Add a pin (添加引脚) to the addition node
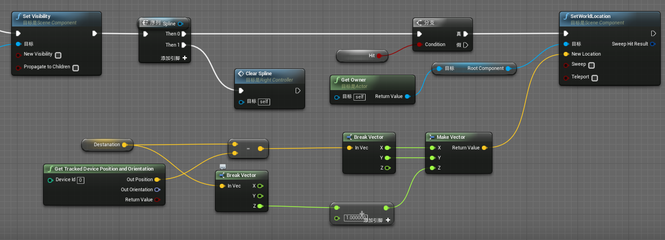665x240 pixels. [388, 220]
